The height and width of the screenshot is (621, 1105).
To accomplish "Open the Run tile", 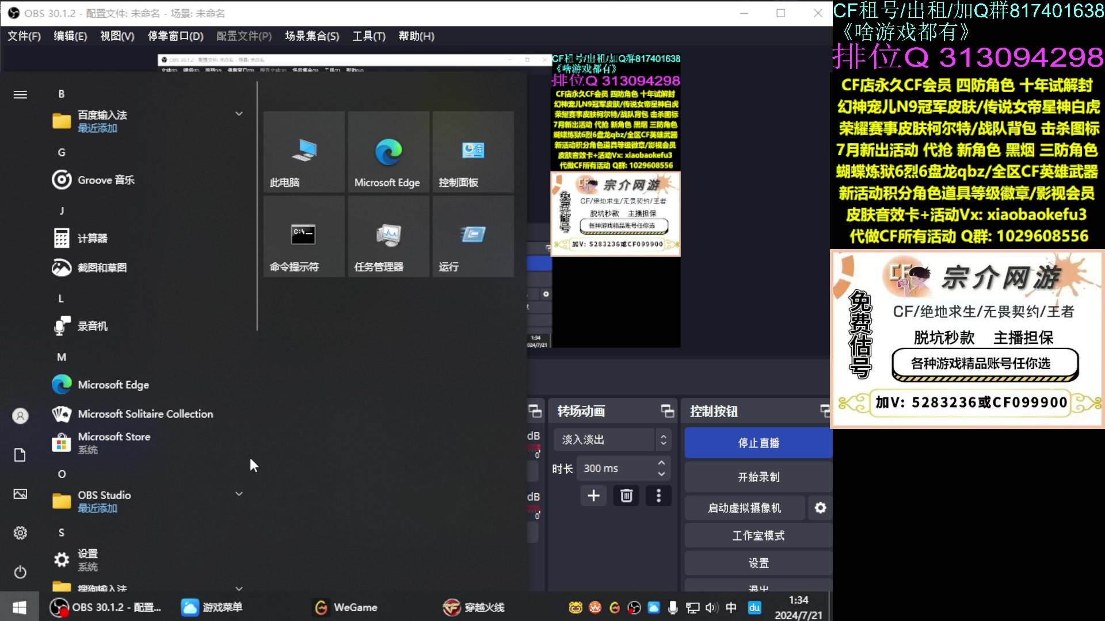I will click(473, 236).
